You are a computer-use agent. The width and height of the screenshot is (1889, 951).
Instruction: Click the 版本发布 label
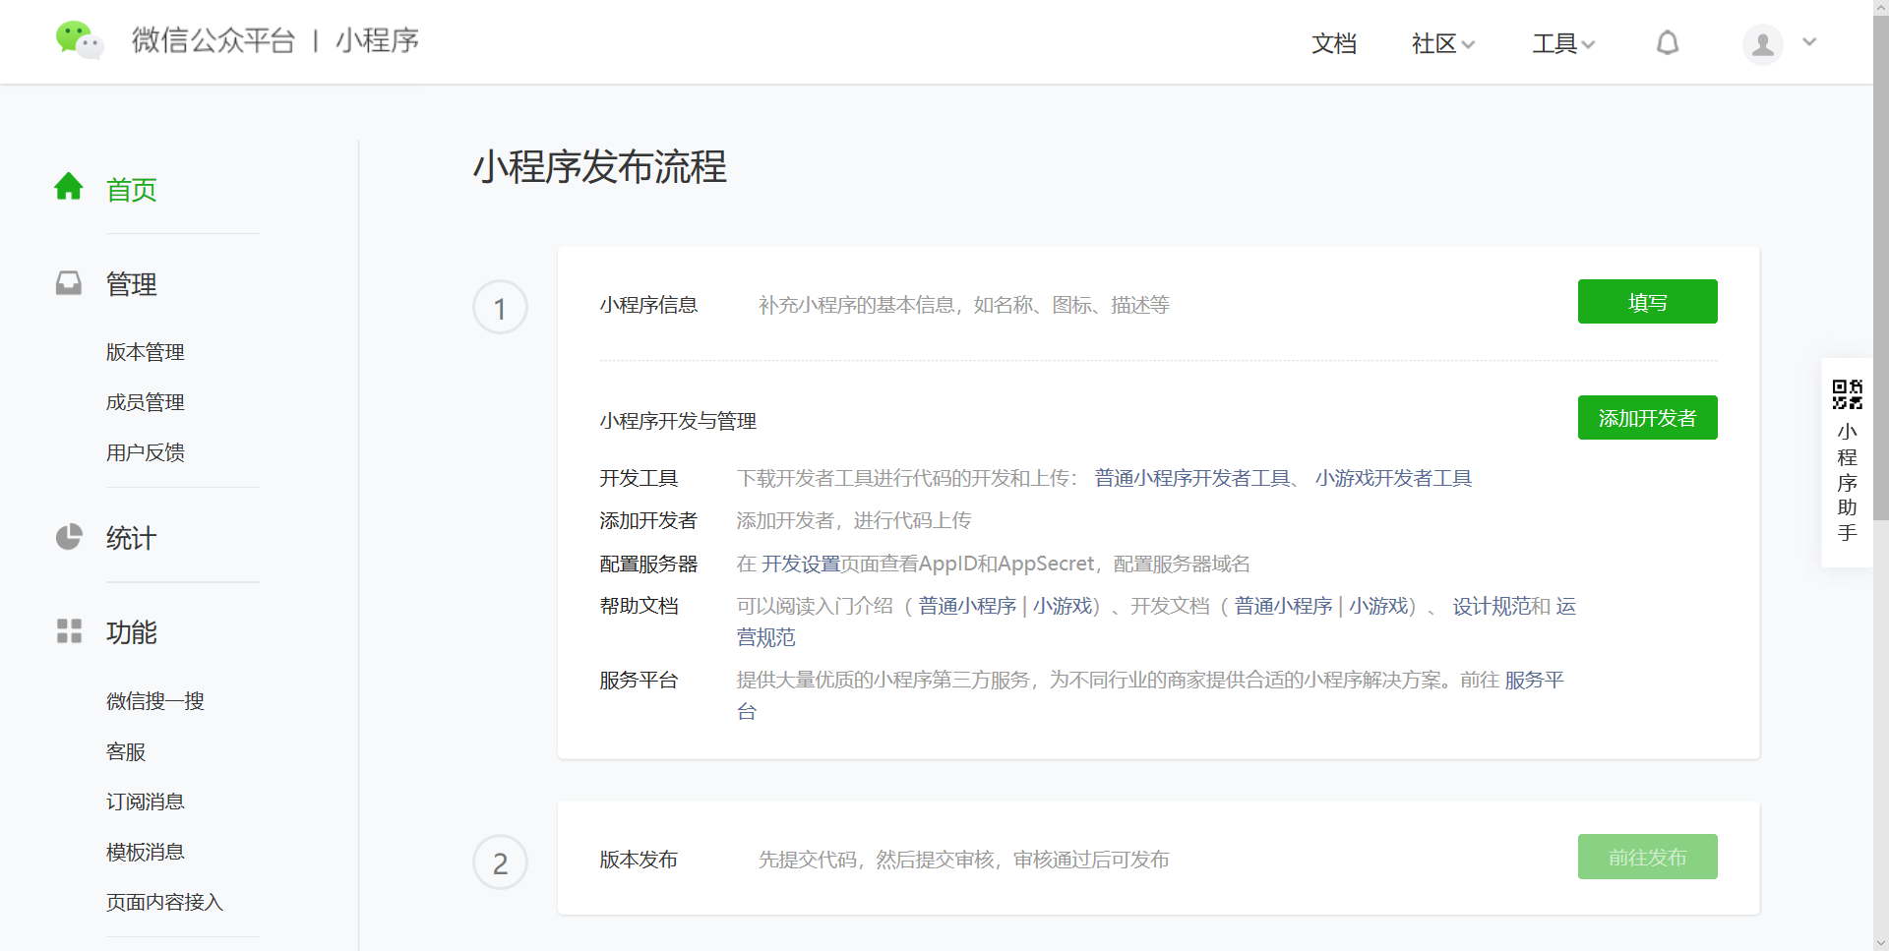pos(639,860)
